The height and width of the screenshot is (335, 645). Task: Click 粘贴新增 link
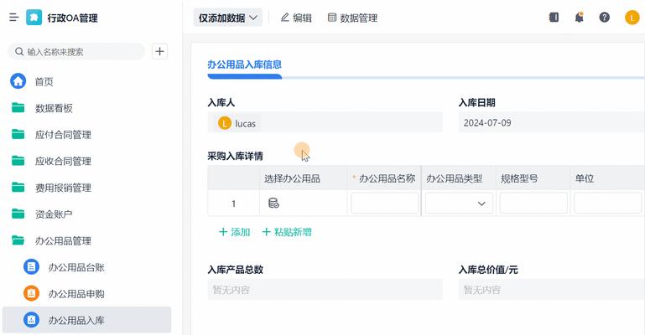(287, 232)
